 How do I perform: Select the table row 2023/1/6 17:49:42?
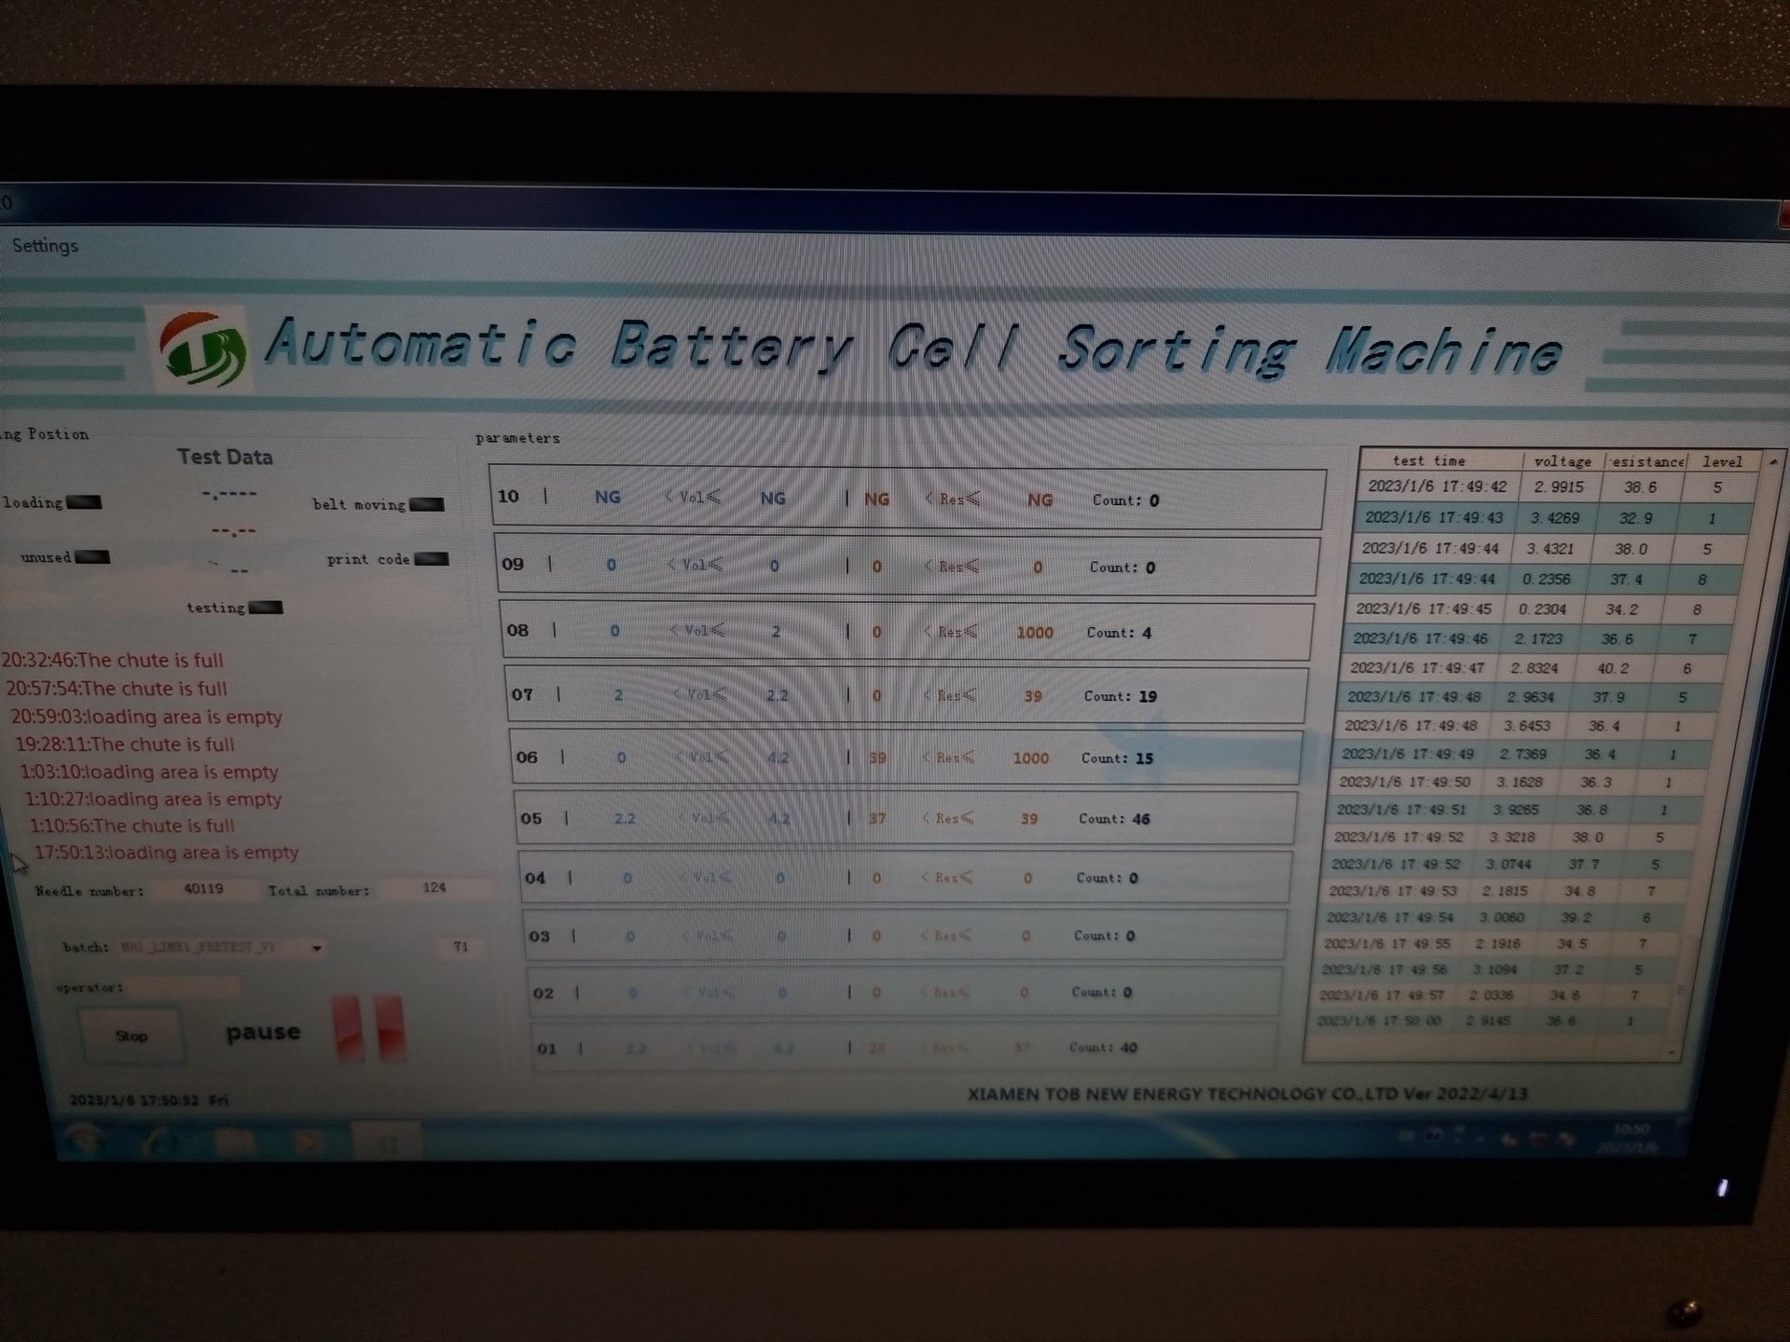[1557, 486]
